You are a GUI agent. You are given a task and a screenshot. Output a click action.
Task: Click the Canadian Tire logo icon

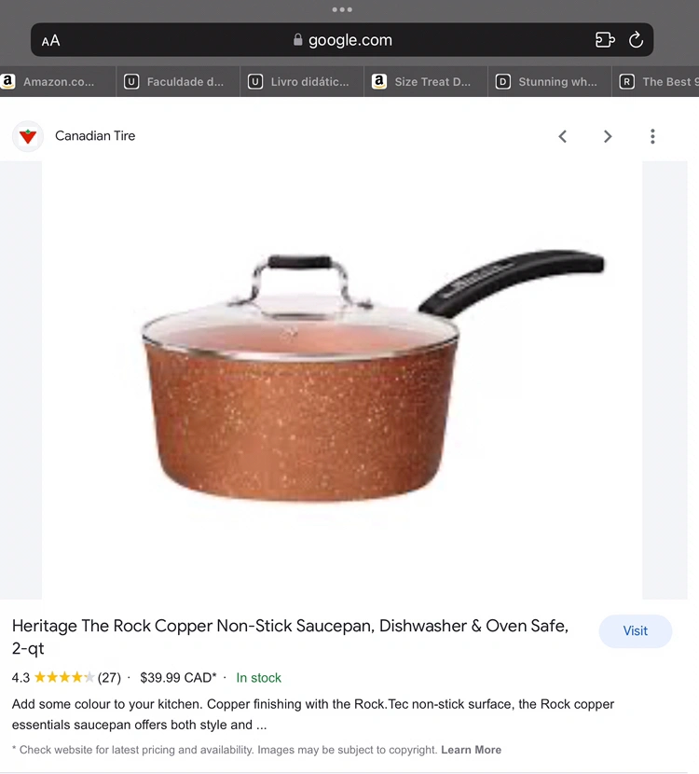coord(28,136)
